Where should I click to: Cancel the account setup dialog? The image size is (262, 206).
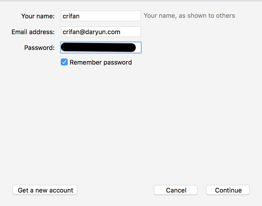click(x=176, y=190)
